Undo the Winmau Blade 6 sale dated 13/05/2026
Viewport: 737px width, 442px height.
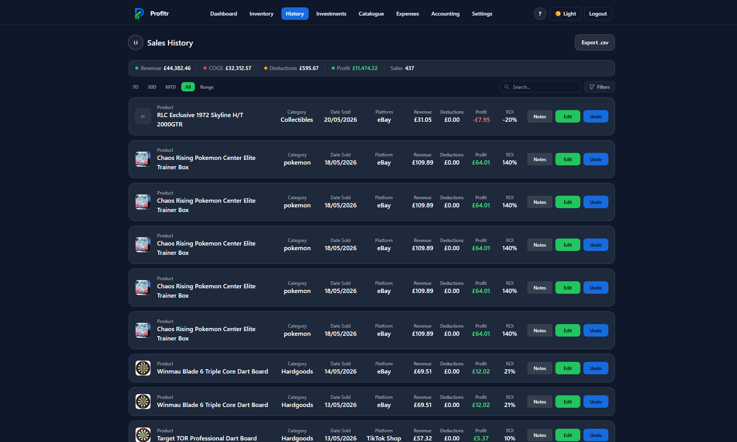[x=596, y=402]
